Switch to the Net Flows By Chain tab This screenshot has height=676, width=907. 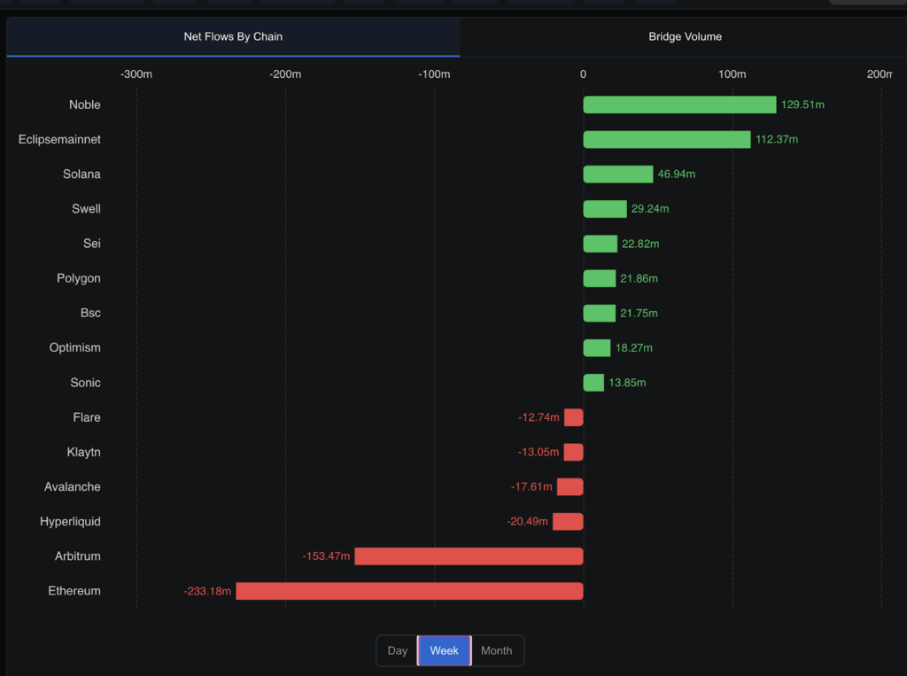point(233,36)
